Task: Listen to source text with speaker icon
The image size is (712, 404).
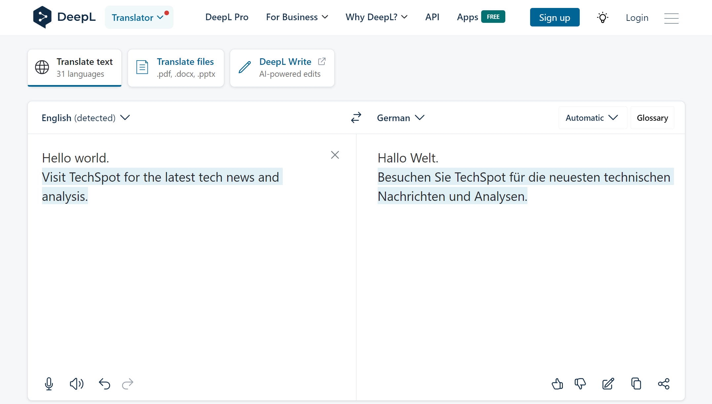Action: [x=76, y=384]
